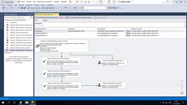Viewport: 187px width, 105px height.
Task: Select task box Очистка после обслуживания 2
Action: point(62,86)
